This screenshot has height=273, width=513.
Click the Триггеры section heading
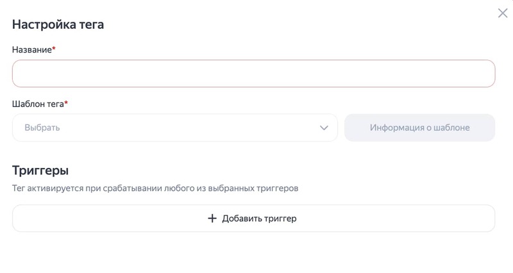[40, 170]
